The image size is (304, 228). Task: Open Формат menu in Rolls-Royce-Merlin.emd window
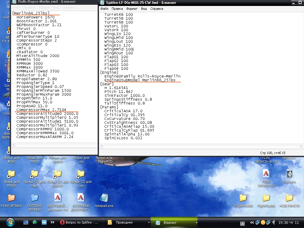pyautogui.click(x=44, y=7)
